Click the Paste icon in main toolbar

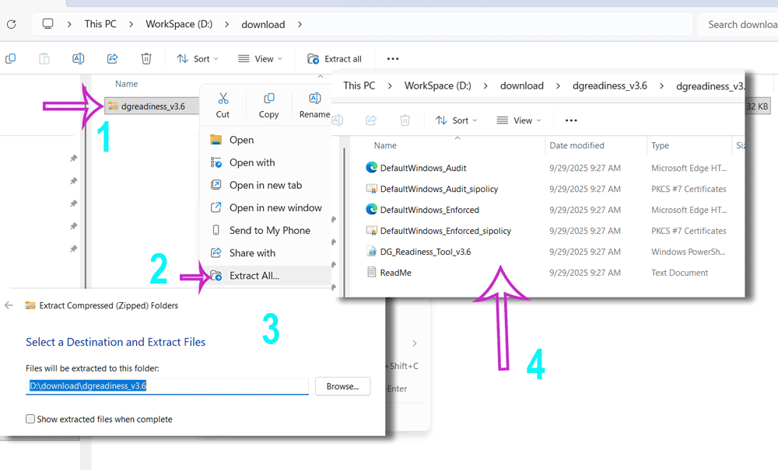tap(44, 58)
